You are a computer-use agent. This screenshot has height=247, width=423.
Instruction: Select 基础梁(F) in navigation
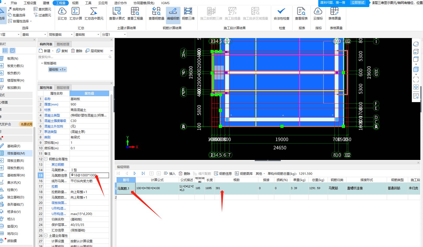point(14,146)
